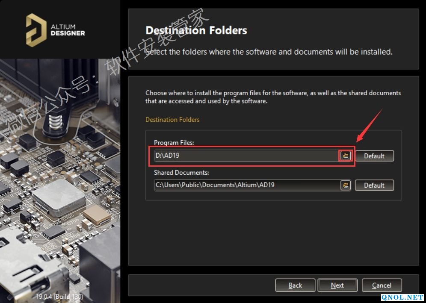Click the QNOL.NET watermark

pos(402,297)
